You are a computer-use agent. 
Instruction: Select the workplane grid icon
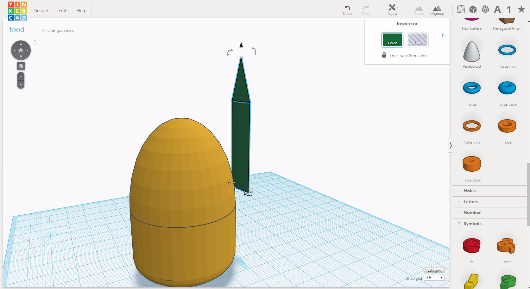(x=461, y=9)
